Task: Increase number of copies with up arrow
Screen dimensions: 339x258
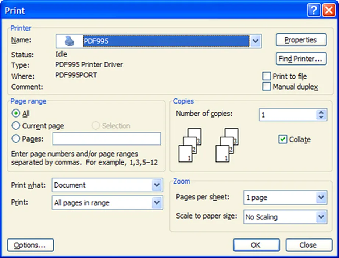Action: click(321, 112)
